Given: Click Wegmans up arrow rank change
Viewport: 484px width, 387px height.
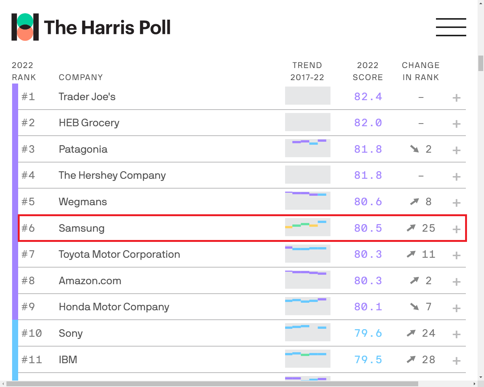Looking at the screenshot, I should point(414,201).
